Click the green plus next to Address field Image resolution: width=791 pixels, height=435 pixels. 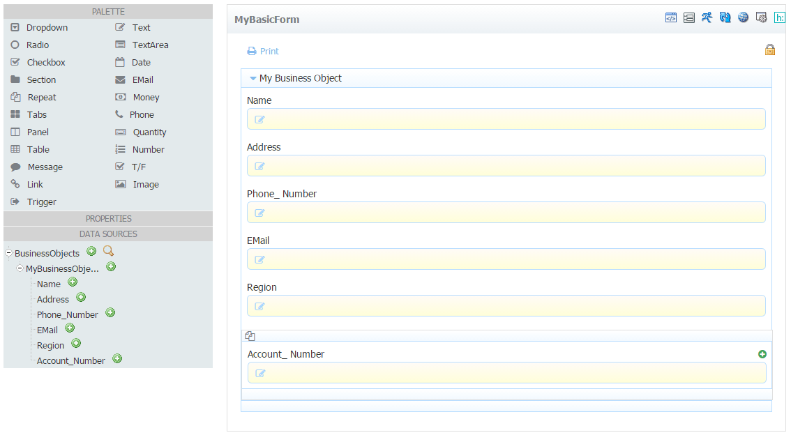tap(81, 298)
